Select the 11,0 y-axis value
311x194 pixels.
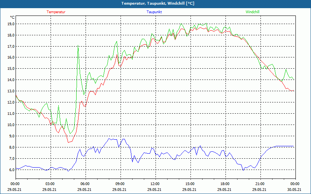pos(11,113)
